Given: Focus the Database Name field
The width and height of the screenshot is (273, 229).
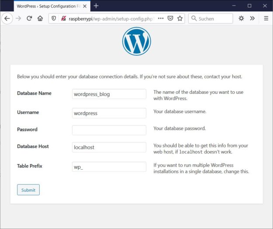Looking at the screenshot, I should [109, 94].
